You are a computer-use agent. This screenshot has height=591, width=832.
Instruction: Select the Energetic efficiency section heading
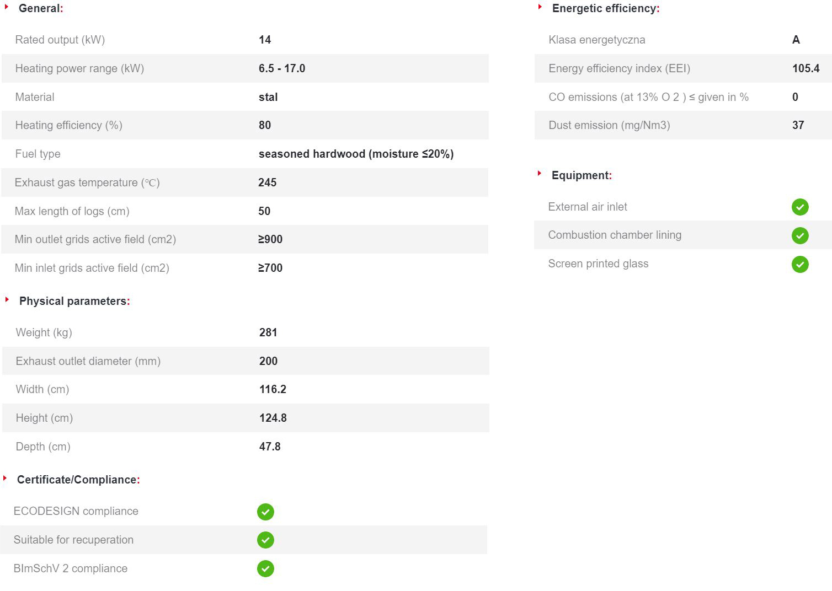pos(605,8)
